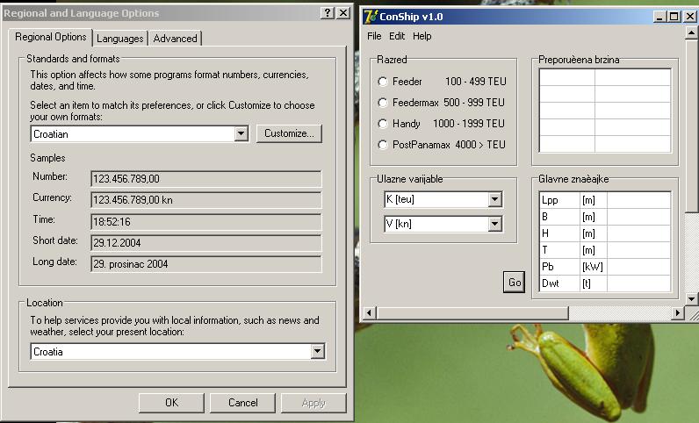Open the Help menu
Viewport: 699px width, 423px height.
(422, 37)
